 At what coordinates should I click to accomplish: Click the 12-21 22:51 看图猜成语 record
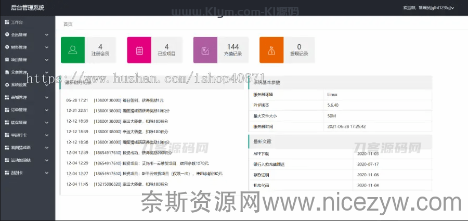click(x=118, y=110)
